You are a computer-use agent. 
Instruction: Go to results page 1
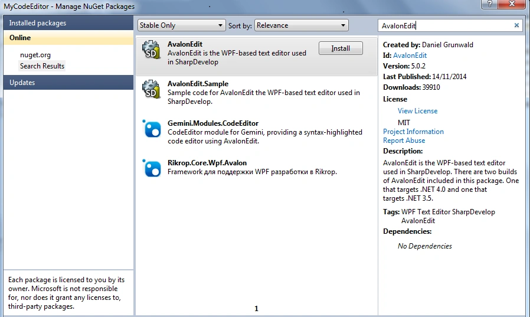(x=256, y=309)
